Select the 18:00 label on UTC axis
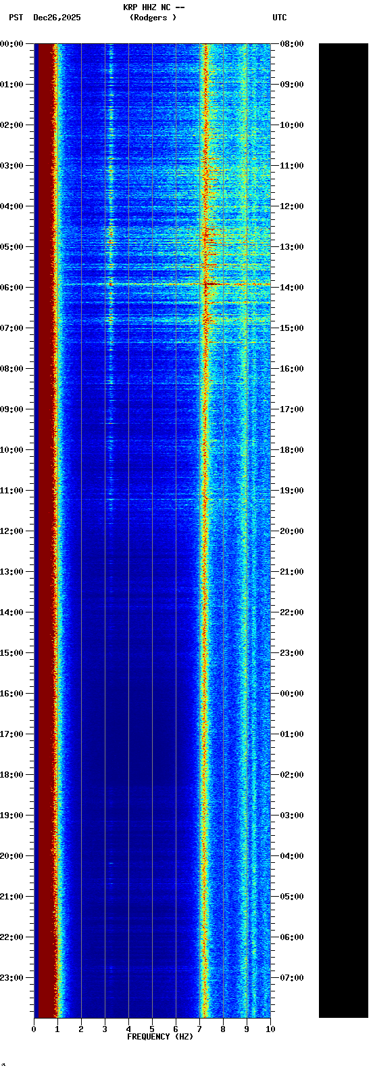This screenshot has width=373, height=1072. pos(292,450)
